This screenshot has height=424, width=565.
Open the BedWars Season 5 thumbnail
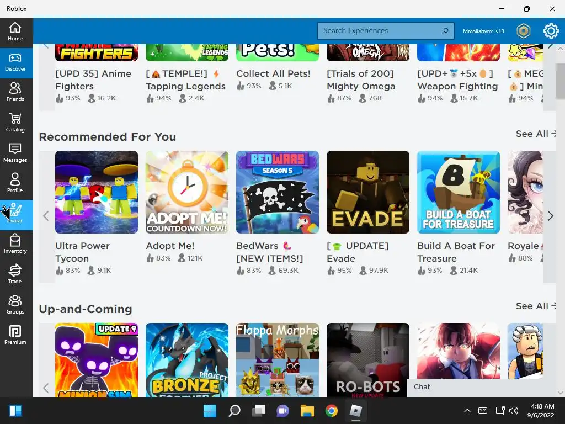(x=278, y=192)
